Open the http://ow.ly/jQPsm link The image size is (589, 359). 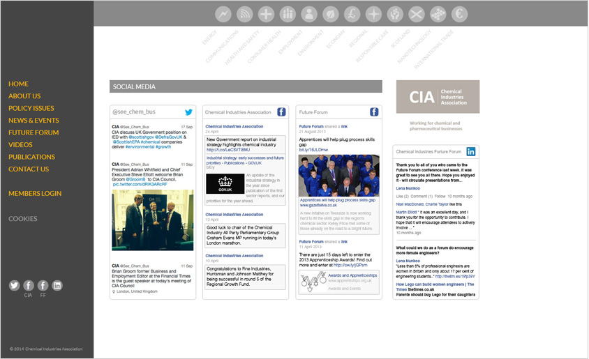point(350,265)
